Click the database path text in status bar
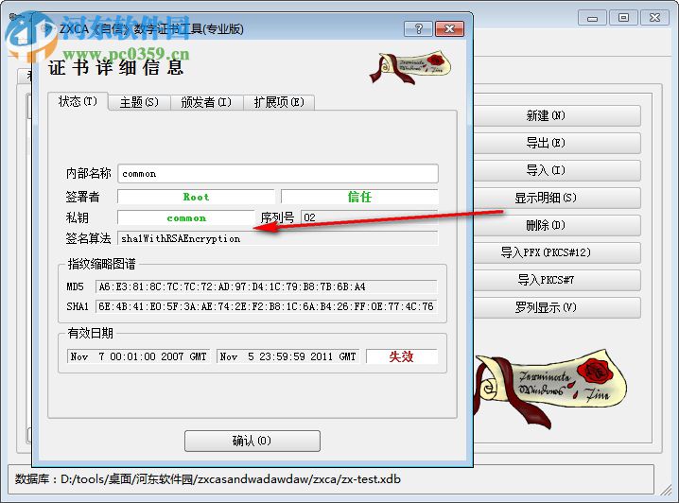 (x=208, y=479)
